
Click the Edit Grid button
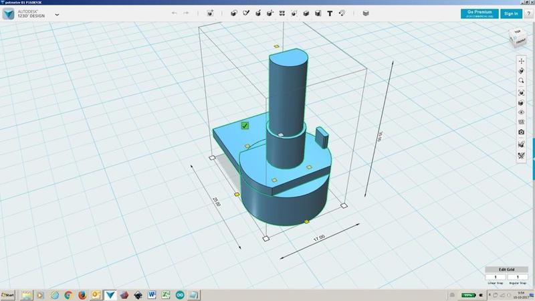[x=506, y=270]
